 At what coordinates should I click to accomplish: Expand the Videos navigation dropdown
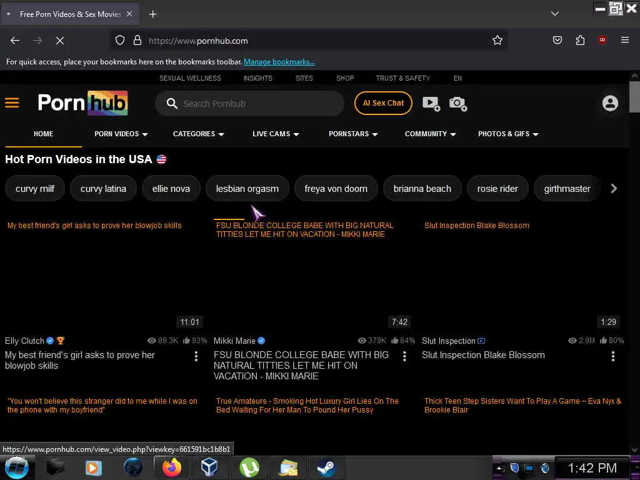(x=121, y=134)
